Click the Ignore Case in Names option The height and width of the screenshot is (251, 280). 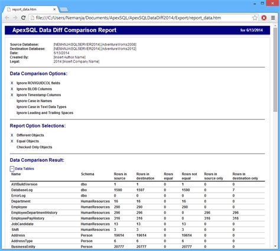(34, 101)
